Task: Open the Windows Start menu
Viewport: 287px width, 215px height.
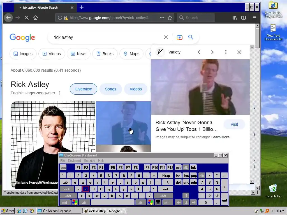Action: (x=8, y=211)
